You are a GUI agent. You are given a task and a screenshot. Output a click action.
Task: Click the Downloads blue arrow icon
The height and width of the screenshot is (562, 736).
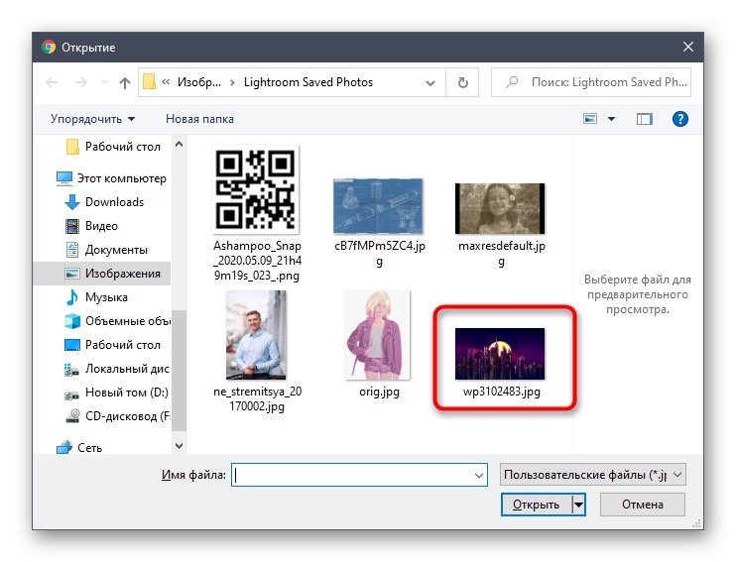click(x=71, y=202)
